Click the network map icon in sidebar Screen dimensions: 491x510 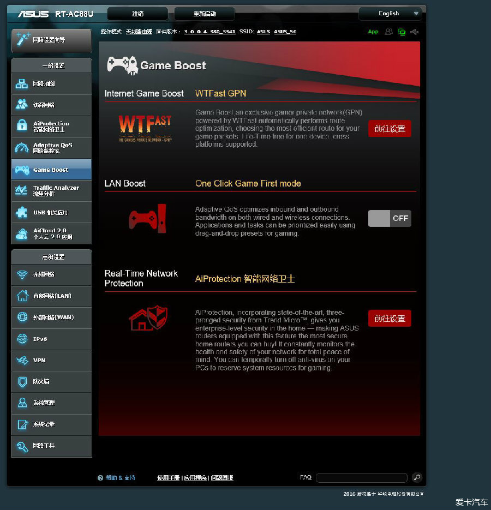22,84
